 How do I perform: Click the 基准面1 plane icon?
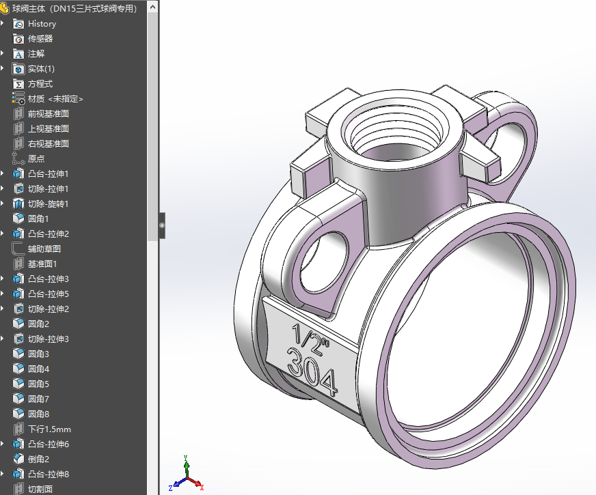(x=18, y=264)
